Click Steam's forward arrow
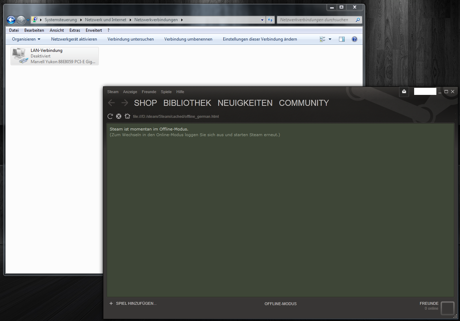The width and height of the screenshot is (460, 321). pyautogui.click(x=125, y=103)
